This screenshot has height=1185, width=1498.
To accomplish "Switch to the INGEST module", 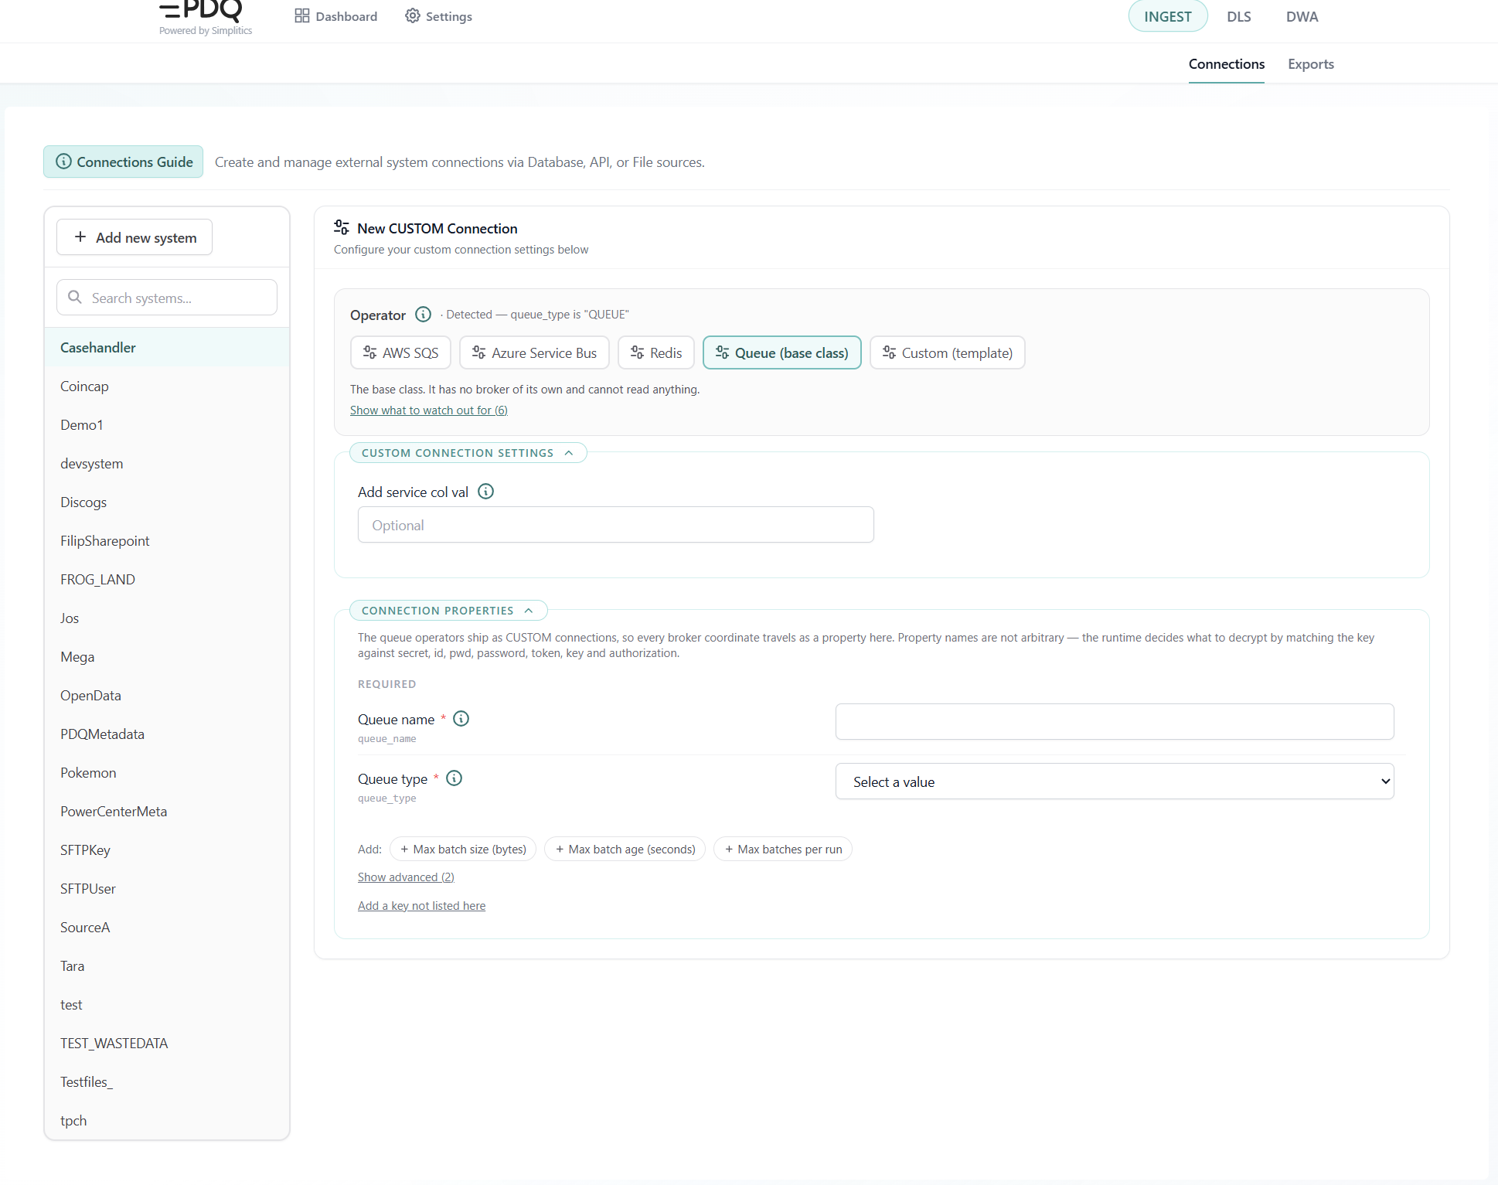I will point(1167,16).
